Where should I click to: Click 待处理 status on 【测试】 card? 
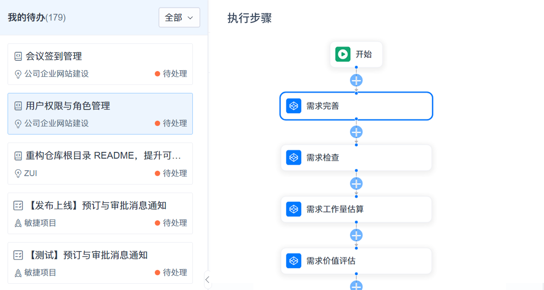171,273
